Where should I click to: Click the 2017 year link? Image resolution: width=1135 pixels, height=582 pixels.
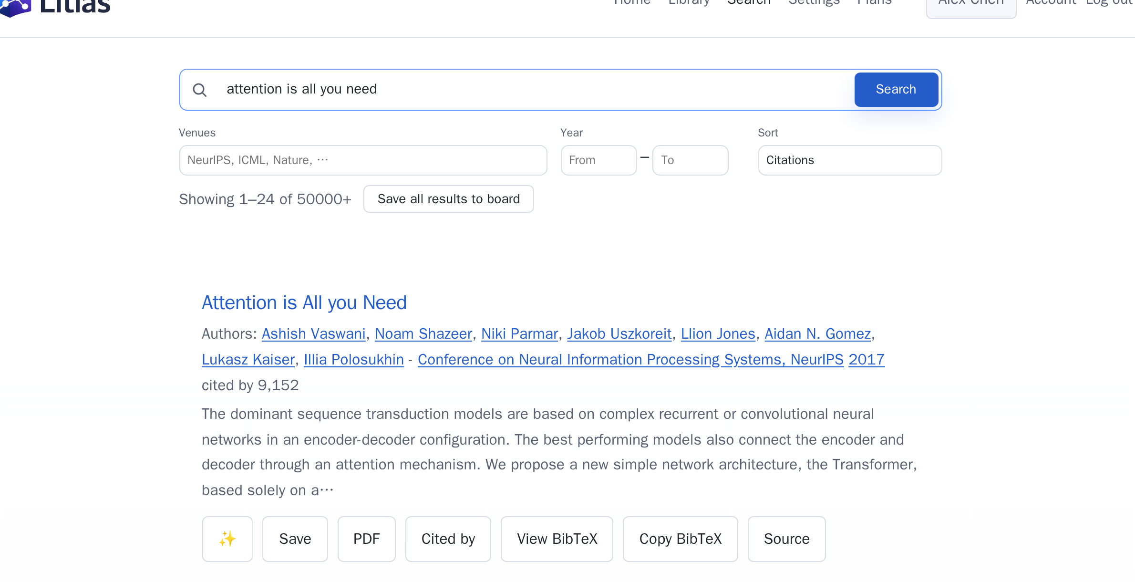pos(867,359)
